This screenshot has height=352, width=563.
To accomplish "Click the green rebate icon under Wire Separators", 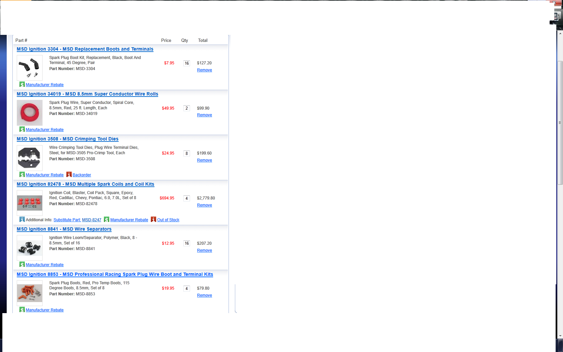I will (22, 265).
